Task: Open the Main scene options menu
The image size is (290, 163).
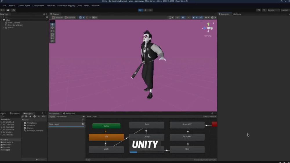Action: [x=47, y=20]
